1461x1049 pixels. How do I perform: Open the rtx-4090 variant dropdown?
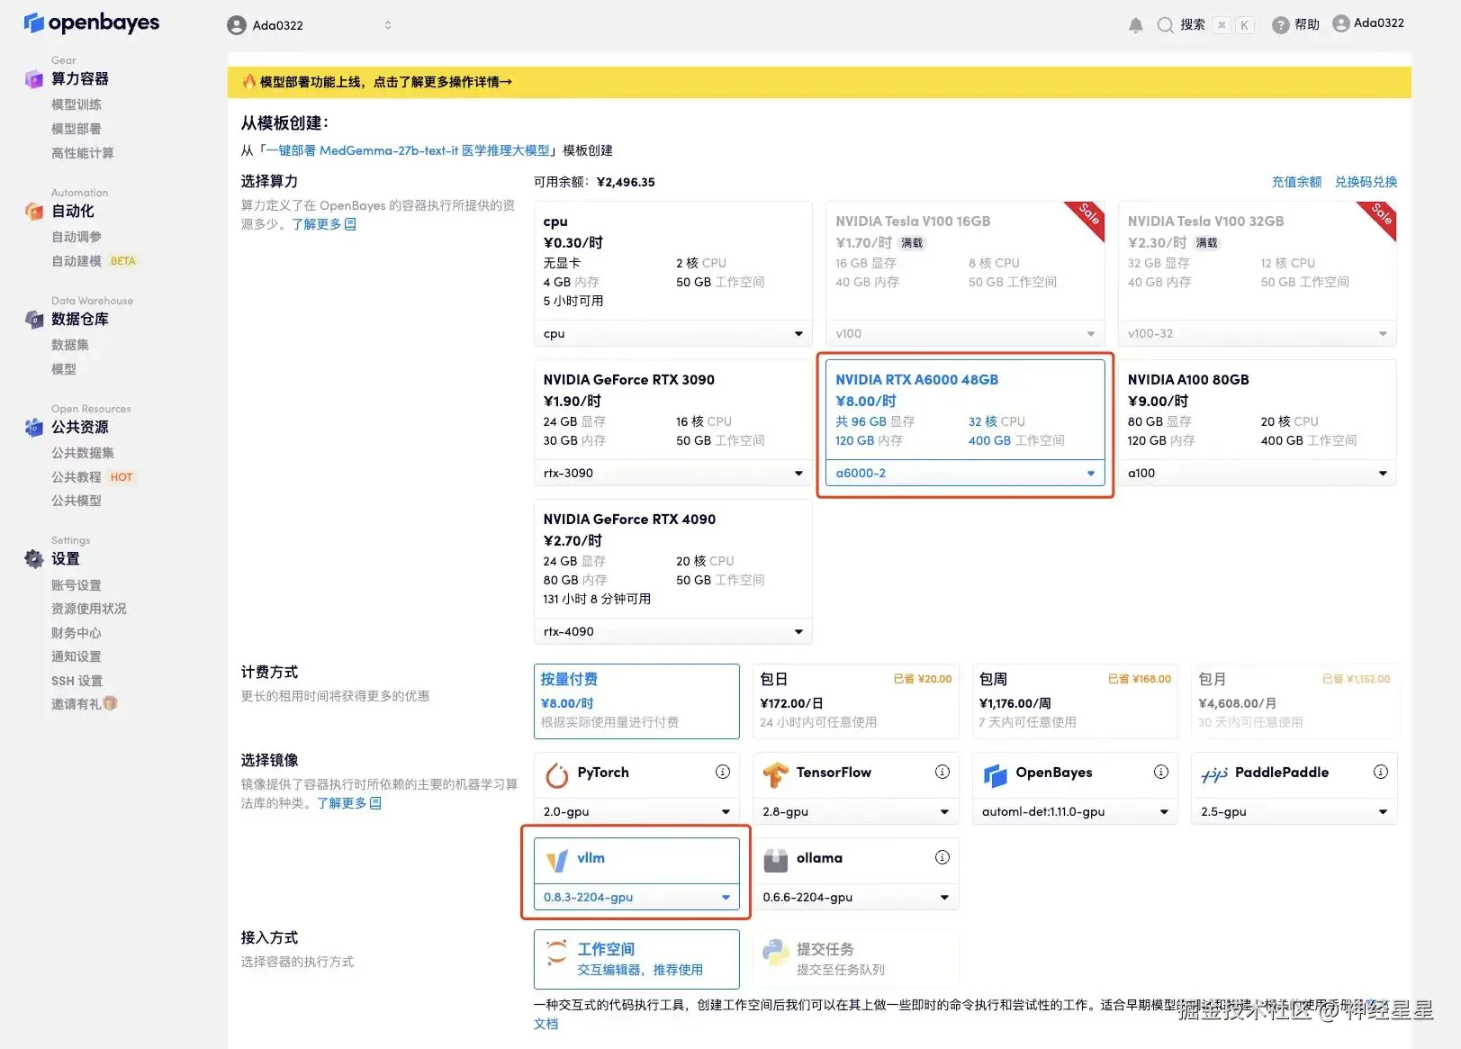pos(673,632)
